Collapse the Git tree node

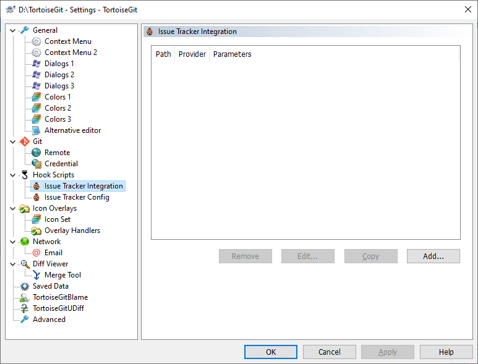click(x=13, y=142)
